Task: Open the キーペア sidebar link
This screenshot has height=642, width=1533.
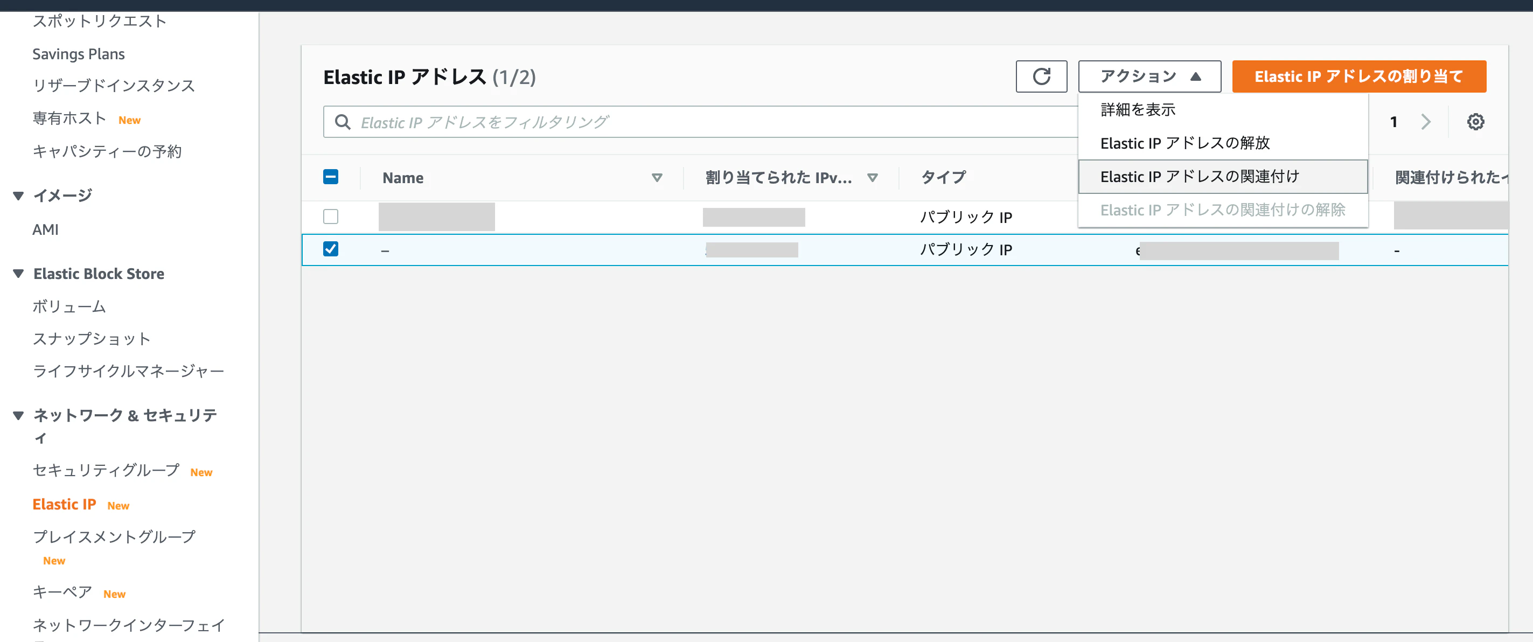Action: [x=62, y=592]
